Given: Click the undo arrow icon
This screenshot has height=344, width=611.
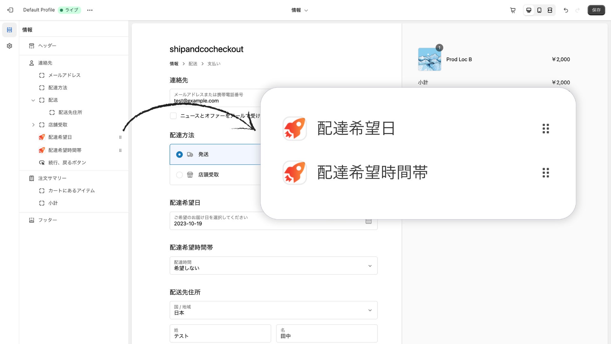Looking at the screenshot, I should [x=566, y=10].
